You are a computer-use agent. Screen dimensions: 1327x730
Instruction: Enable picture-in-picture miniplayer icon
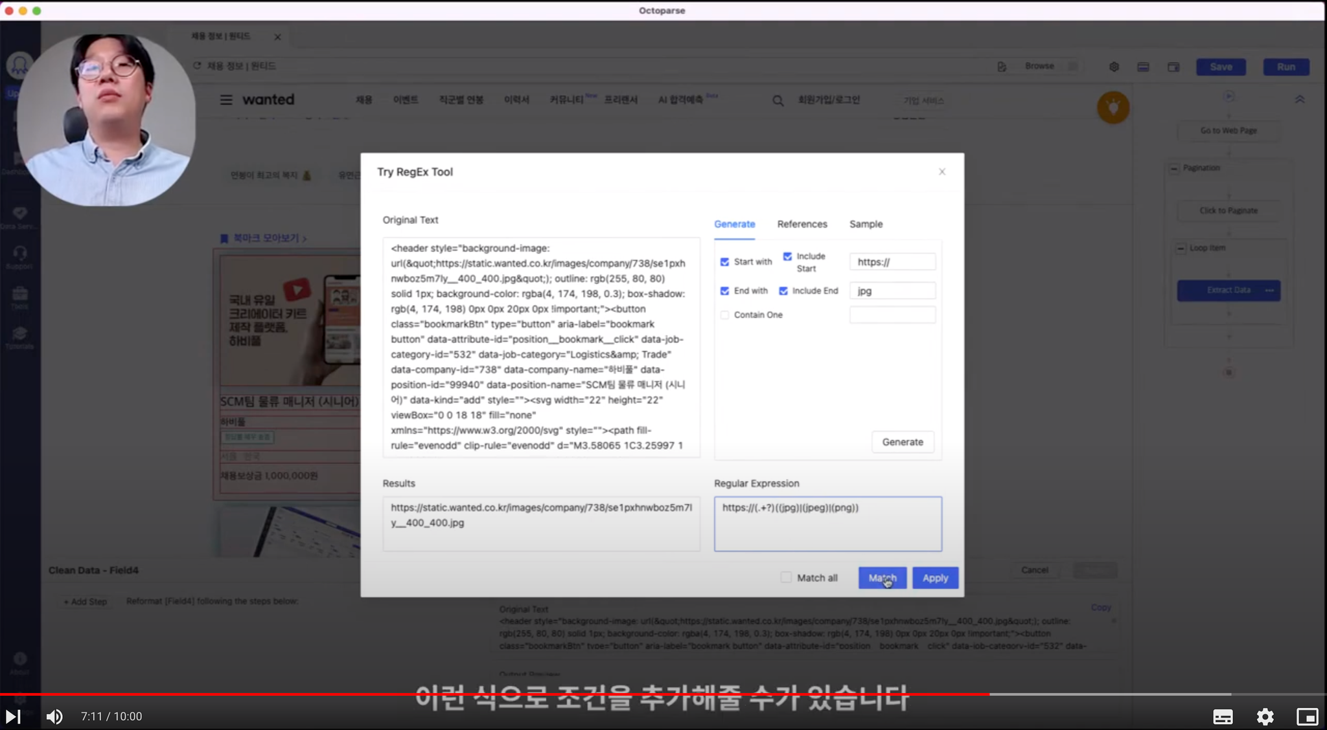pos(1307,716)
